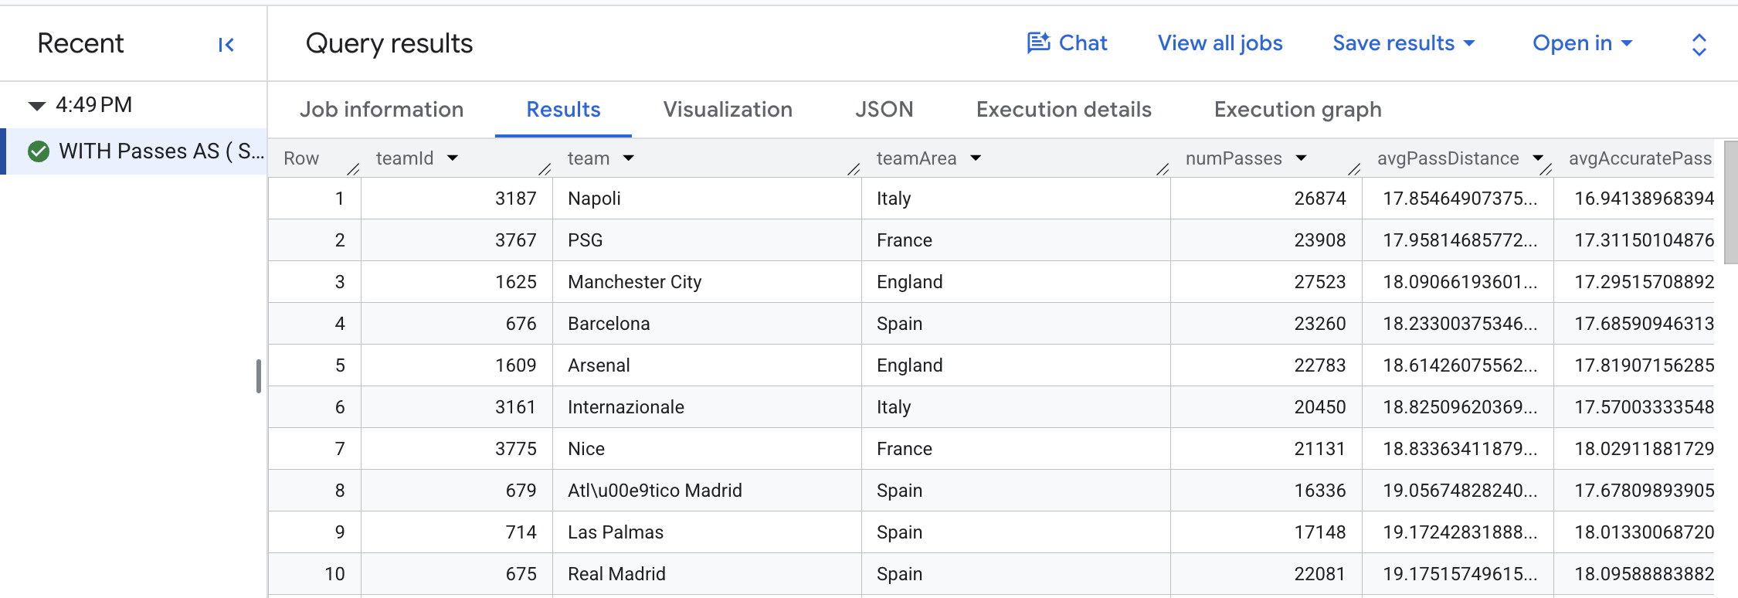Viewport: 1738px width, 598px height.
Task: Click numPasses value 27523
Action: click(1320, 282)
